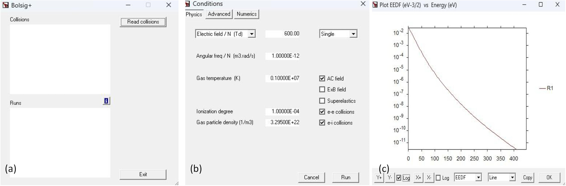
Task: Uncheck the Y-axis Log checkbox
Action: click(x=399, y=178)
